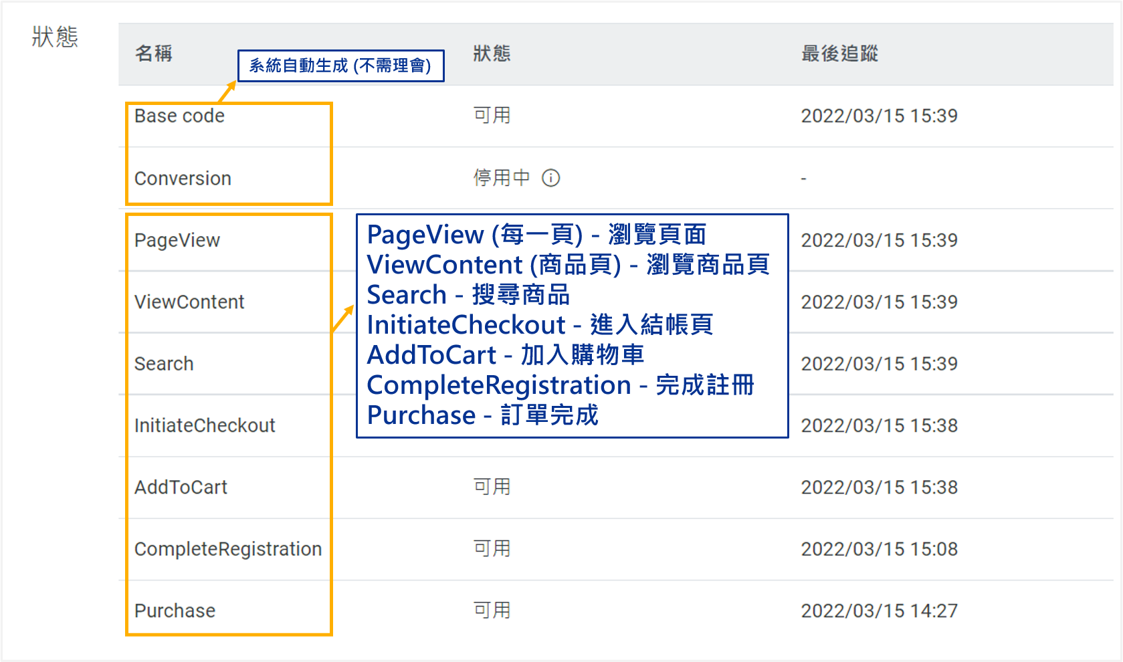This screenshot has height=662, width=1123.
Task: Click the 系統自動生成 (不需理會) annotation label
Action: pos(340,66)
